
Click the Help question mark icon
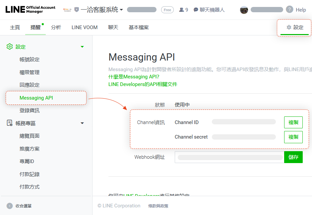(x=289, y=9)
